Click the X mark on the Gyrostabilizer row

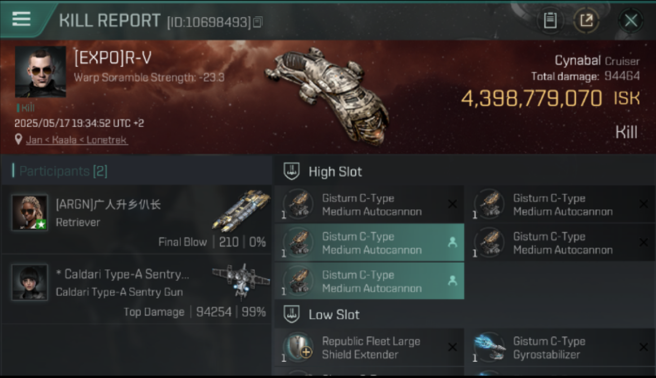(x=643, y=347)
